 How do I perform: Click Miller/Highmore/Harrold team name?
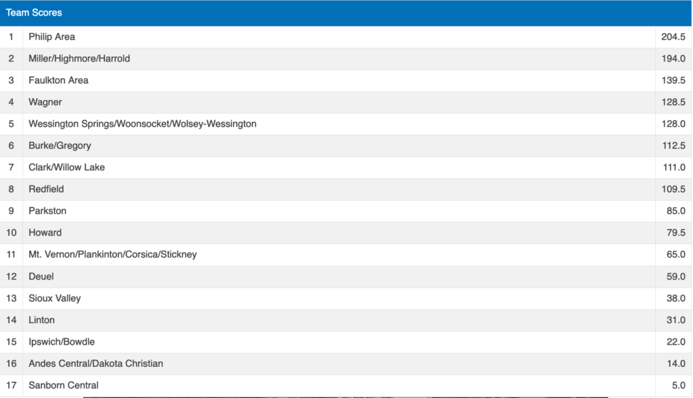(79, 59)
